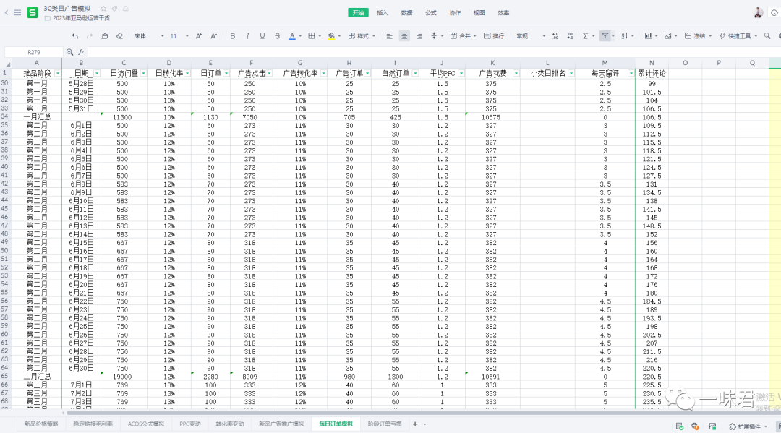Click the undo arrow in the toolbar

[74, 36]
